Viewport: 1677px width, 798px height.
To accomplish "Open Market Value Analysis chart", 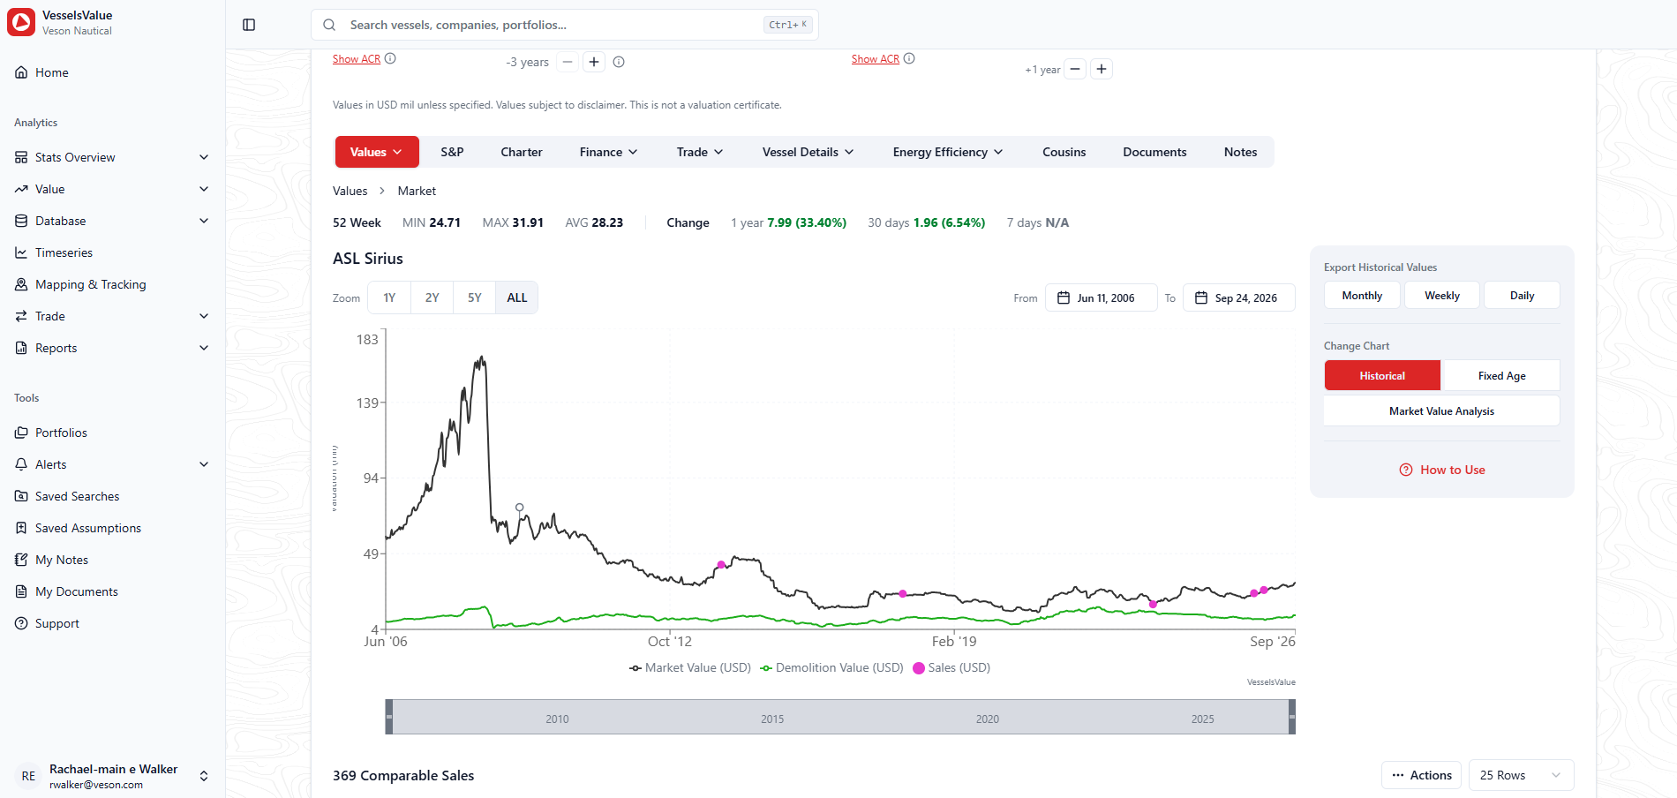I will (1441, 410).
